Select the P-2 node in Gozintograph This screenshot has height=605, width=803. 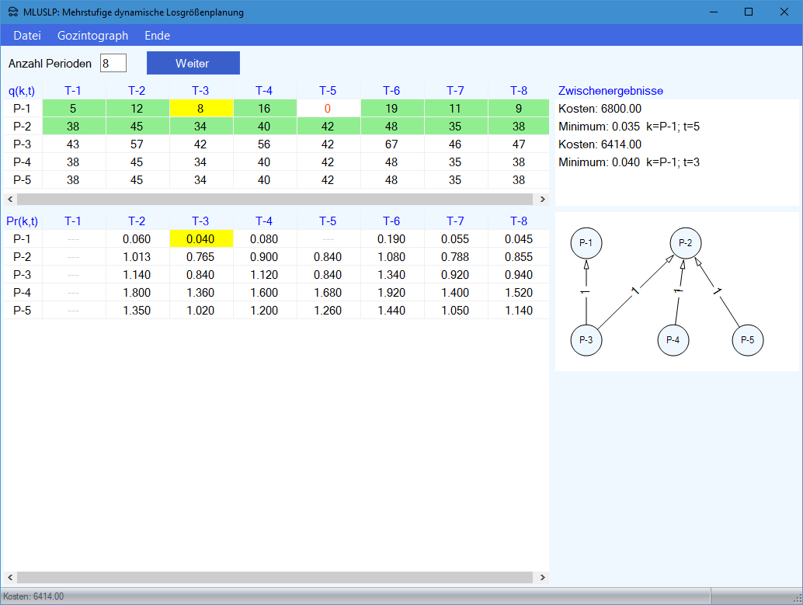[x=685, y=244]
